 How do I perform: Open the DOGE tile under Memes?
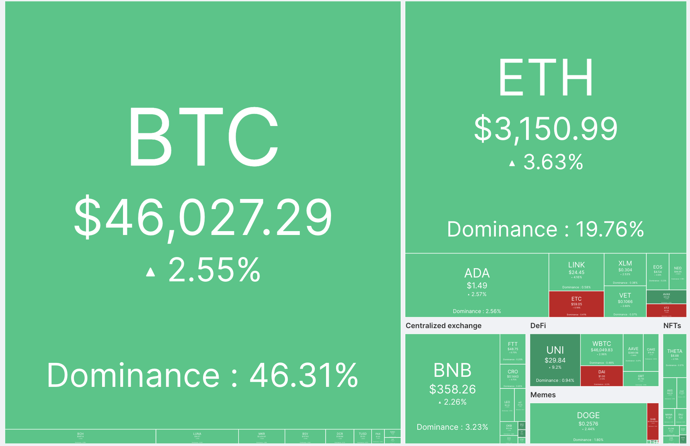(588, 423)
